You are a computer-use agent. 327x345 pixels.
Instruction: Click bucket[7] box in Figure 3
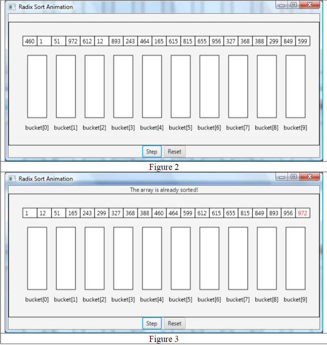pyautogui.click(x=238, y=258)
